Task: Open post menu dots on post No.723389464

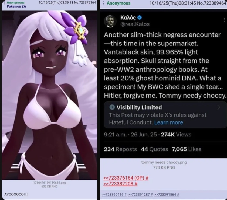Action: (x=103, y=3)
